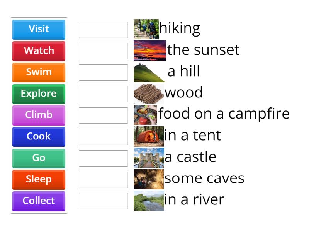Screen dimensions: 309x231
Task: Select the Explore word tile
Action: [x=39, y=94]
